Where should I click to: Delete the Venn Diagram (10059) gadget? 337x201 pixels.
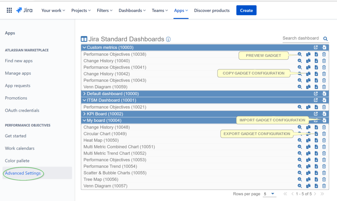point(324,87)
